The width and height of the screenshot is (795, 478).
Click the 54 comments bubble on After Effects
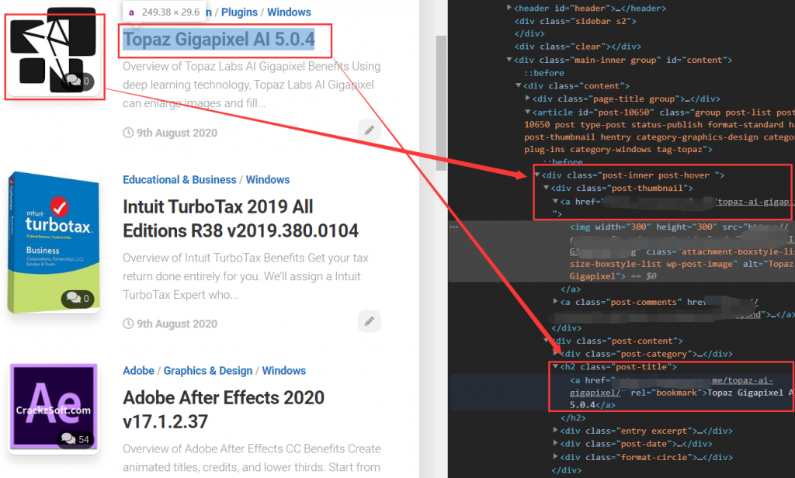click(x=75, y=438)
